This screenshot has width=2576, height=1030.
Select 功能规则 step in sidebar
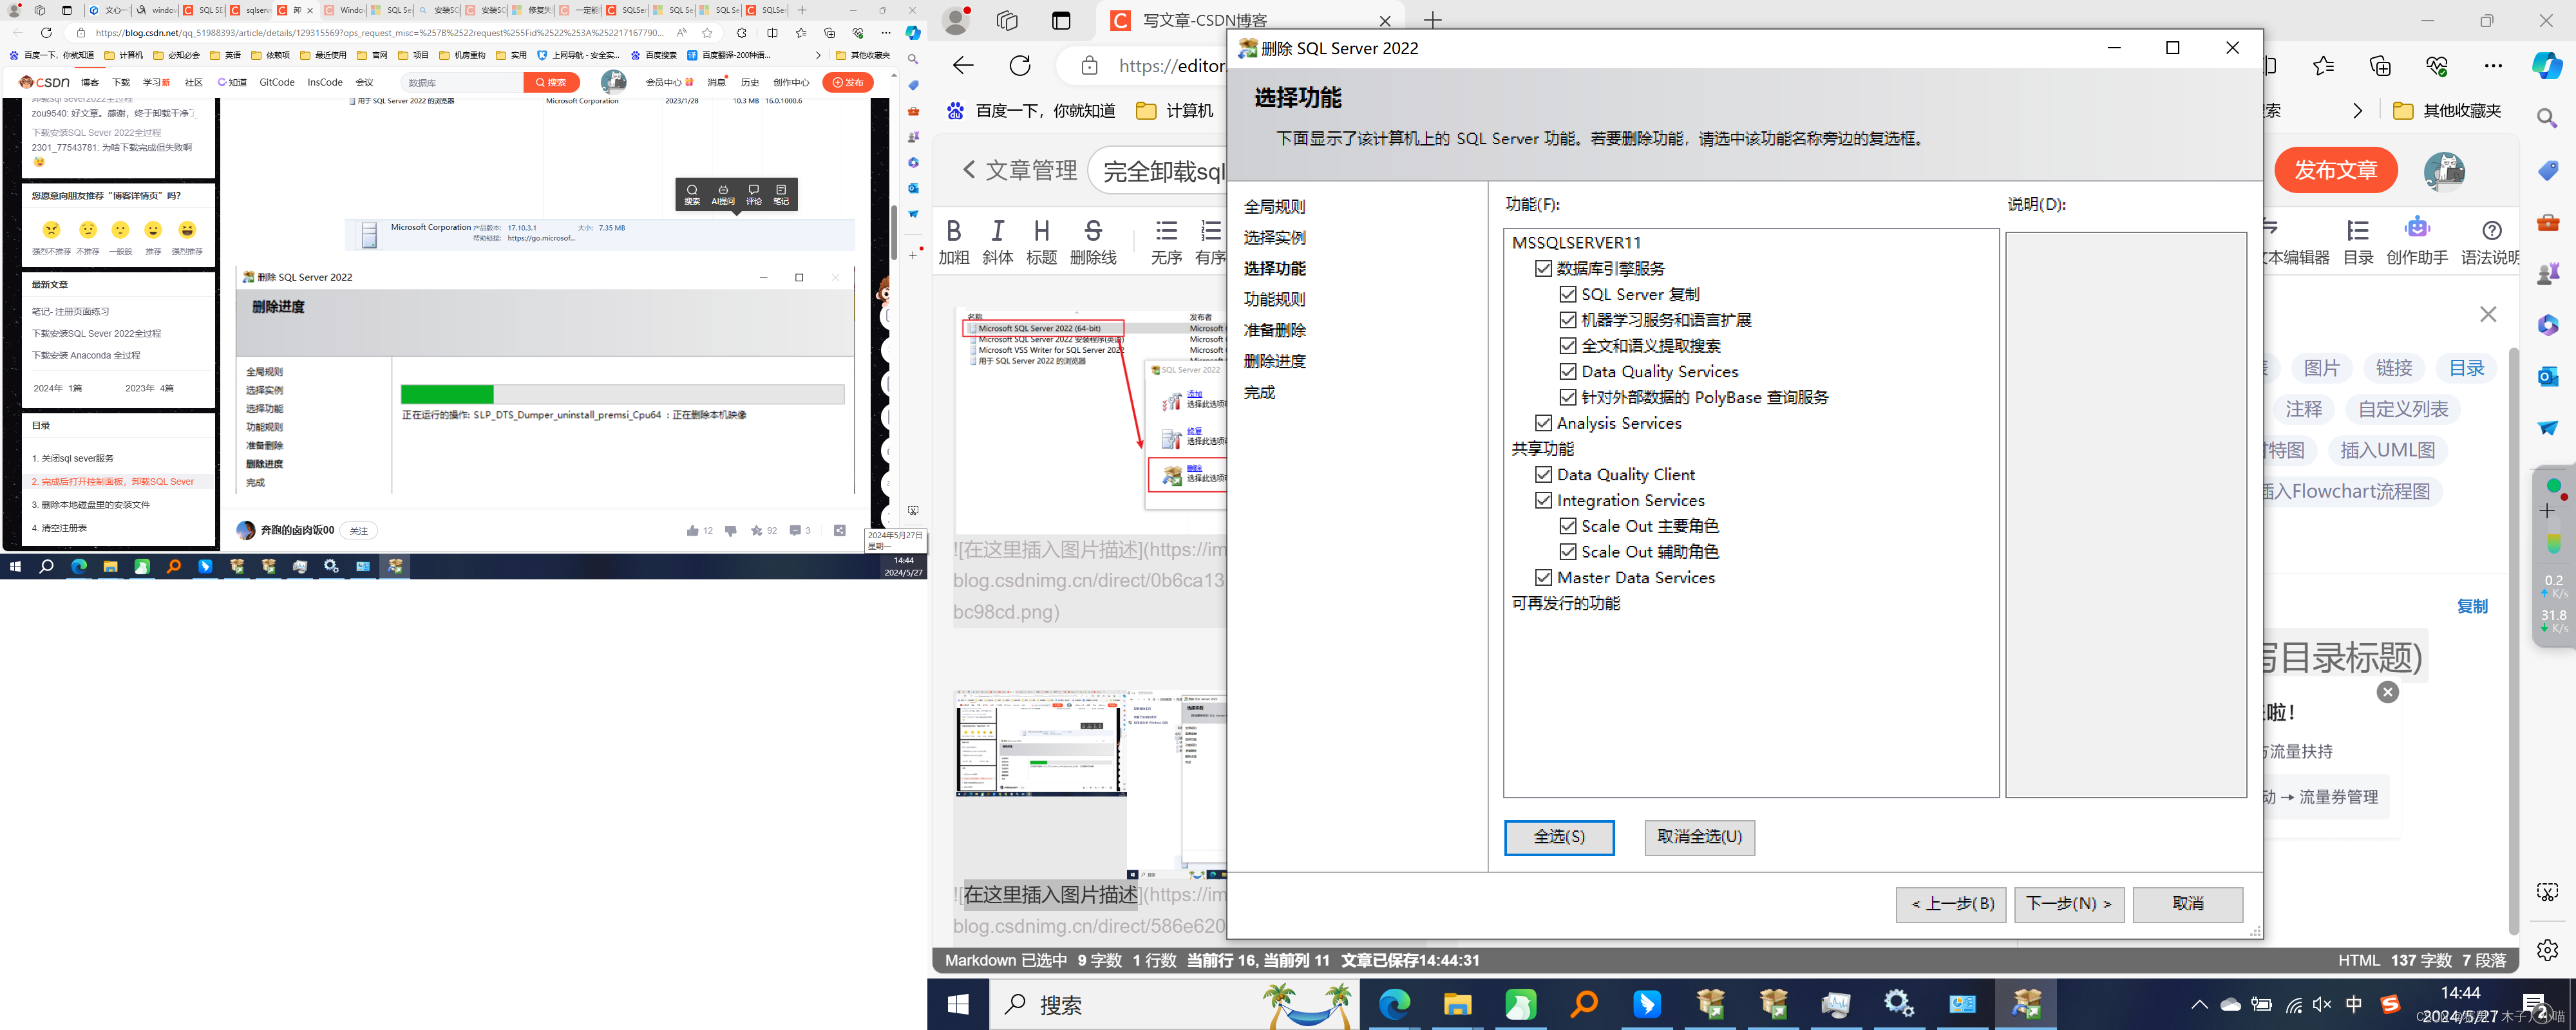coord(1274,299)
